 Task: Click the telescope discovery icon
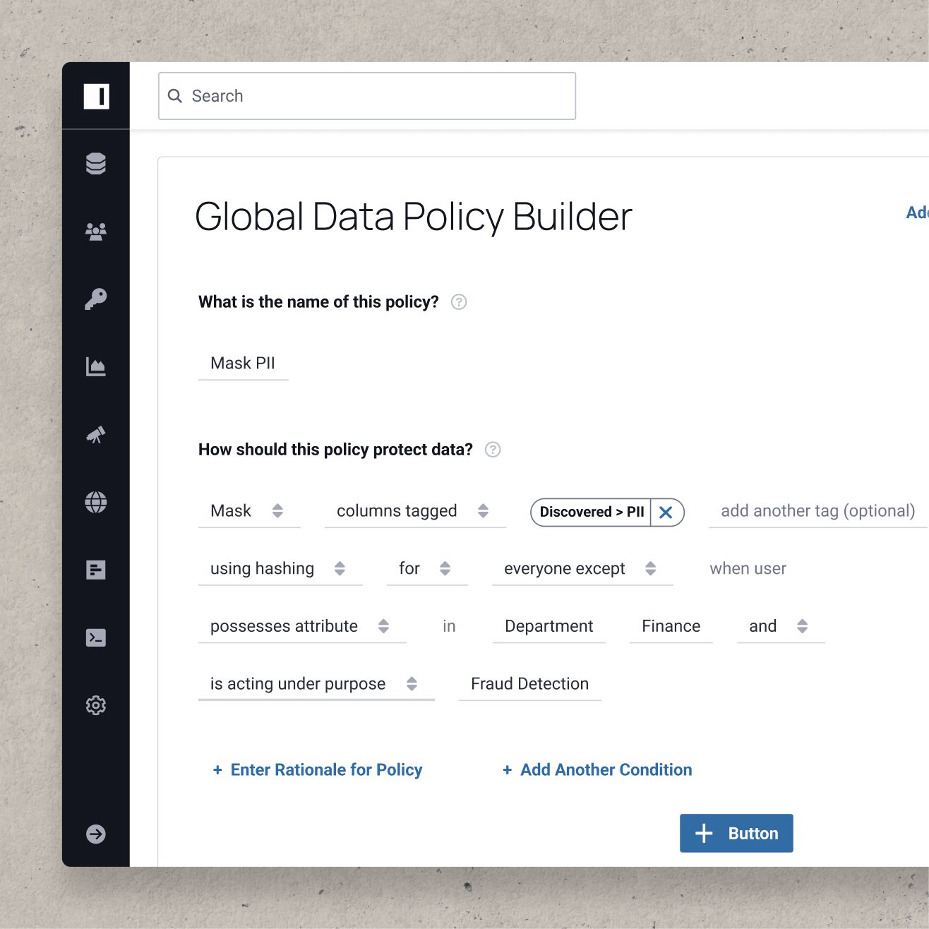[x=96, y=434]
